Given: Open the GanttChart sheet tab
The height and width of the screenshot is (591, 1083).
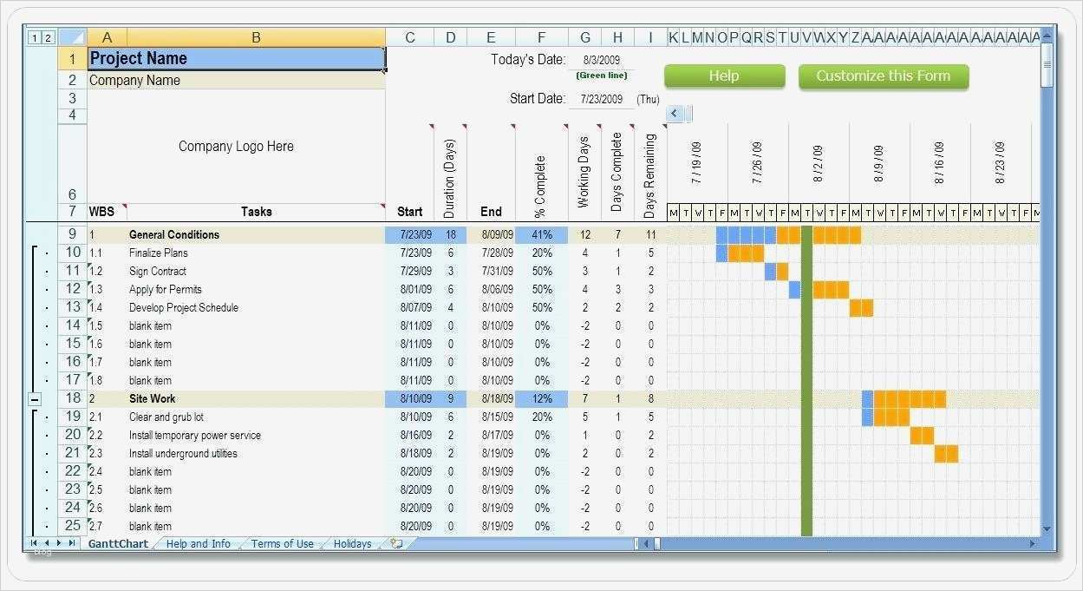Looking at the screenshot, I should tap(117, 543).
